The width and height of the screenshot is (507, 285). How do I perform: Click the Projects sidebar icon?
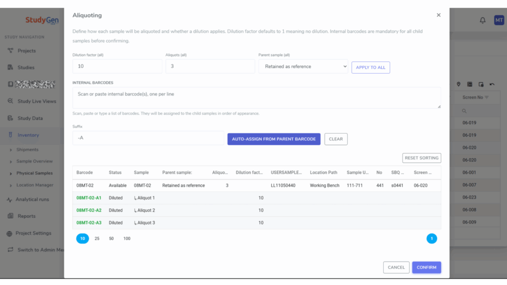click(x=10, y=50)
